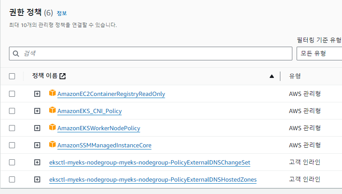Click the external link icon beside 정책 이름
This screenshot has height=194, width=342.
tap(62, 76)
